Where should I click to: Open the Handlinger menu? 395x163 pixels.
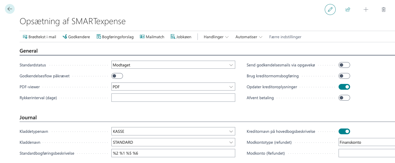[x=216, y=37]
